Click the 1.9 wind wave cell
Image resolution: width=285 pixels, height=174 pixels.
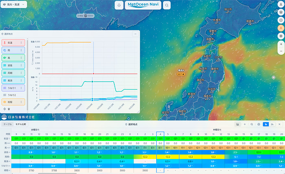point(236,161)
